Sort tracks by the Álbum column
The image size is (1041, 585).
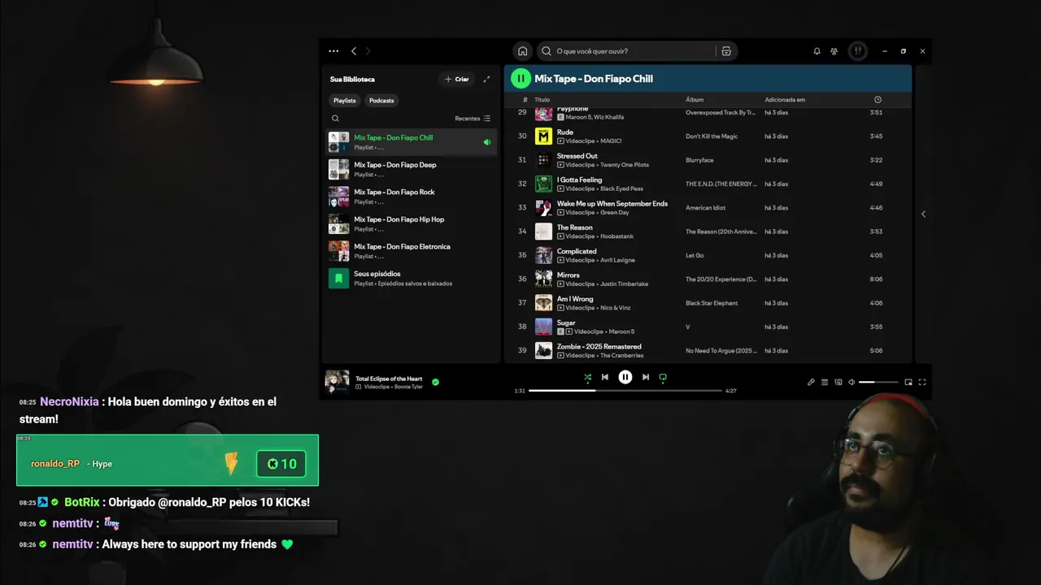(x=695, y=100)
